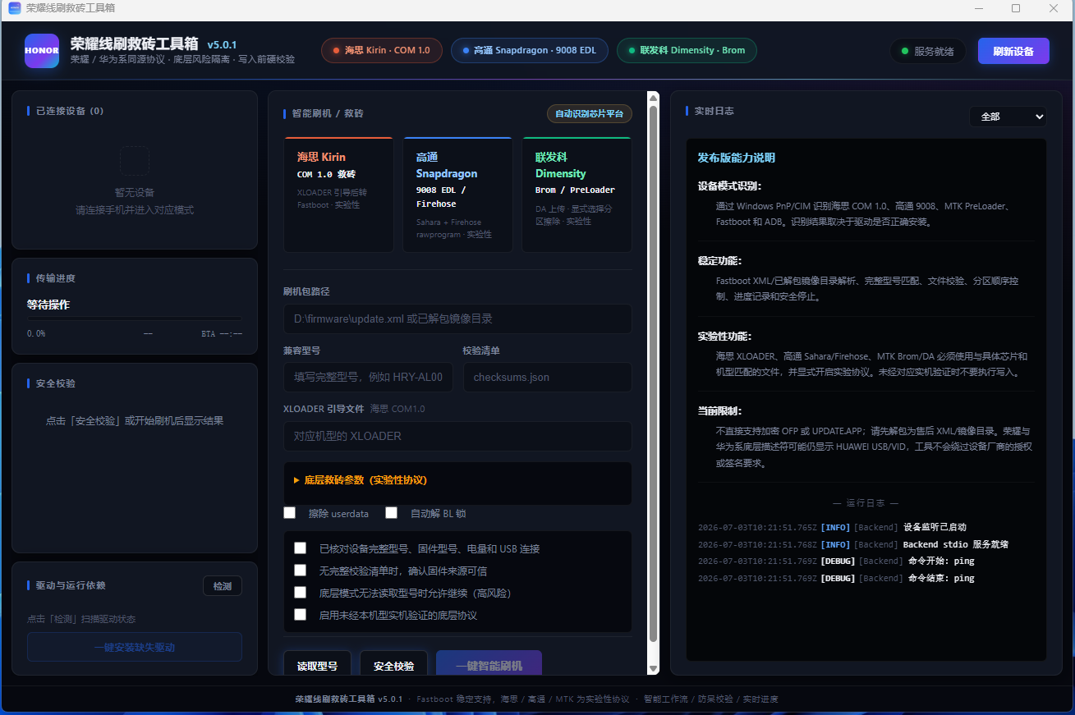Select the 联发科 Dimensity · Brom pill
This screenshot has height=715, width=1075.
(x=687, y=50)
